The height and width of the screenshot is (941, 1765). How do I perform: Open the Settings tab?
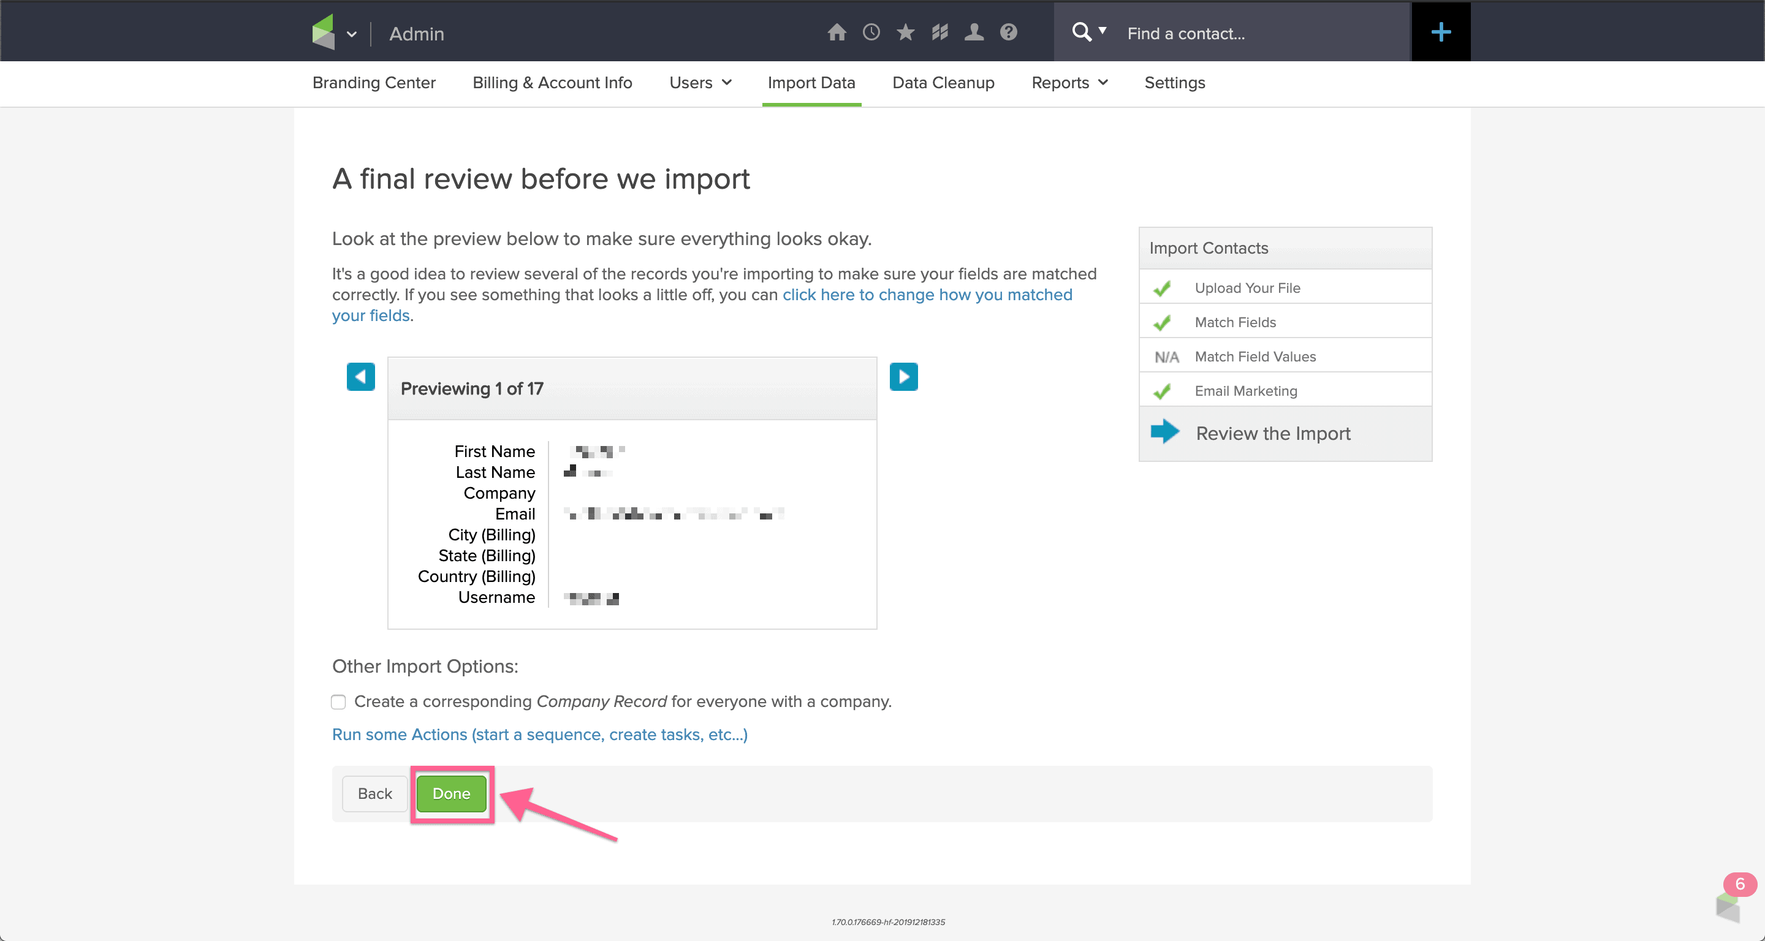pyautogui.click(x=1174, y=83)
